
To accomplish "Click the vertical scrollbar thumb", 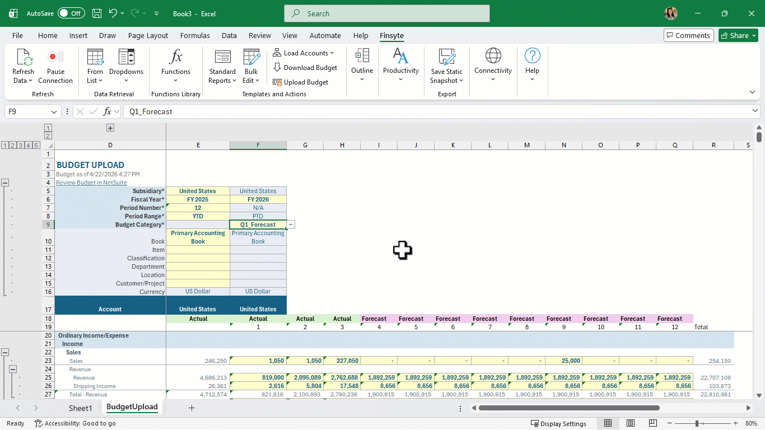I will (x=759, y=137).
